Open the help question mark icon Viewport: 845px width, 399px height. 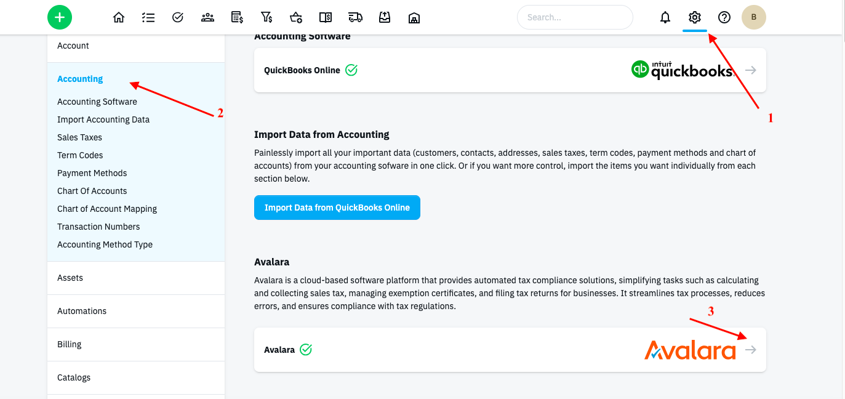tap(724, 17)
